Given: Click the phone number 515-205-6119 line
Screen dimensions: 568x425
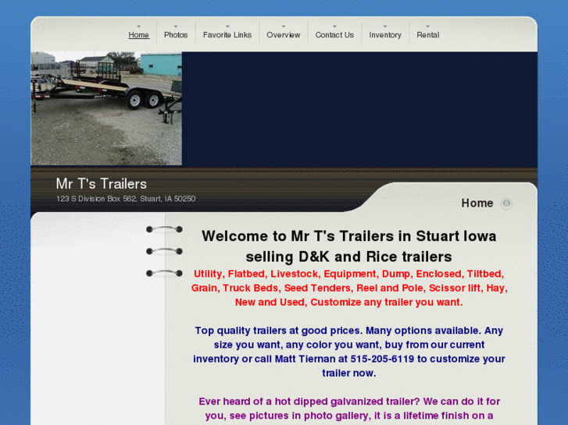Looking at the screenshot, I should (x=348, y=359).
